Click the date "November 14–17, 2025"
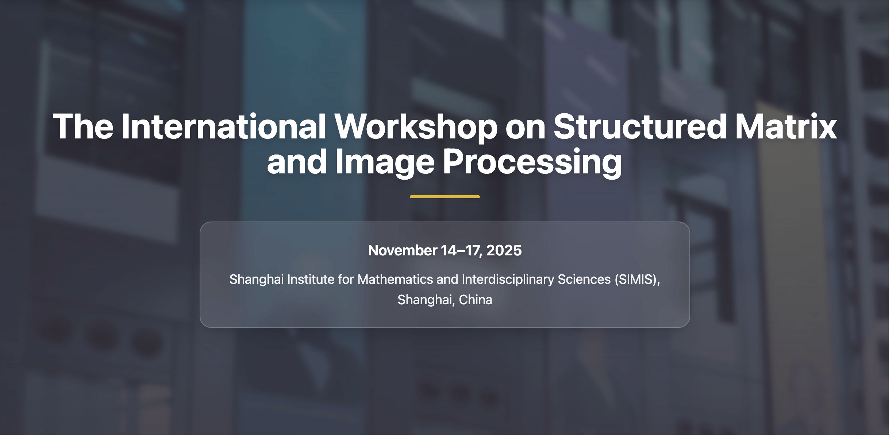The width and height of the screenshot is (889, 435). (x=445, y=250)
